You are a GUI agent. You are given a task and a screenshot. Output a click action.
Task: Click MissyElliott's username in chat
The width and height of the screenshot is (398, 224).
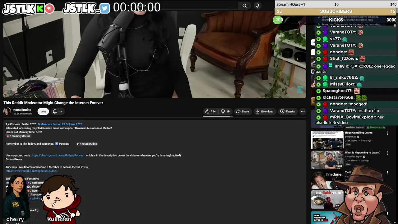(343, 84)
